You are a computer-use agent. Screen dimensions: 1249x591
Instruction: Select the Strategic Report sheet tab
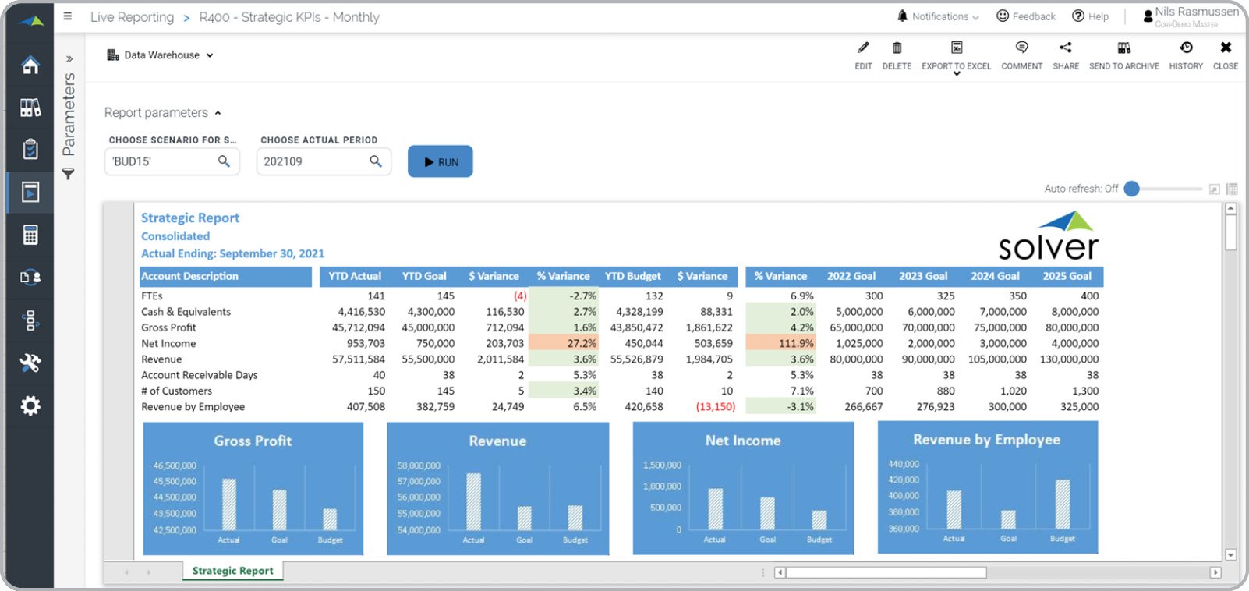click(232, 571)
